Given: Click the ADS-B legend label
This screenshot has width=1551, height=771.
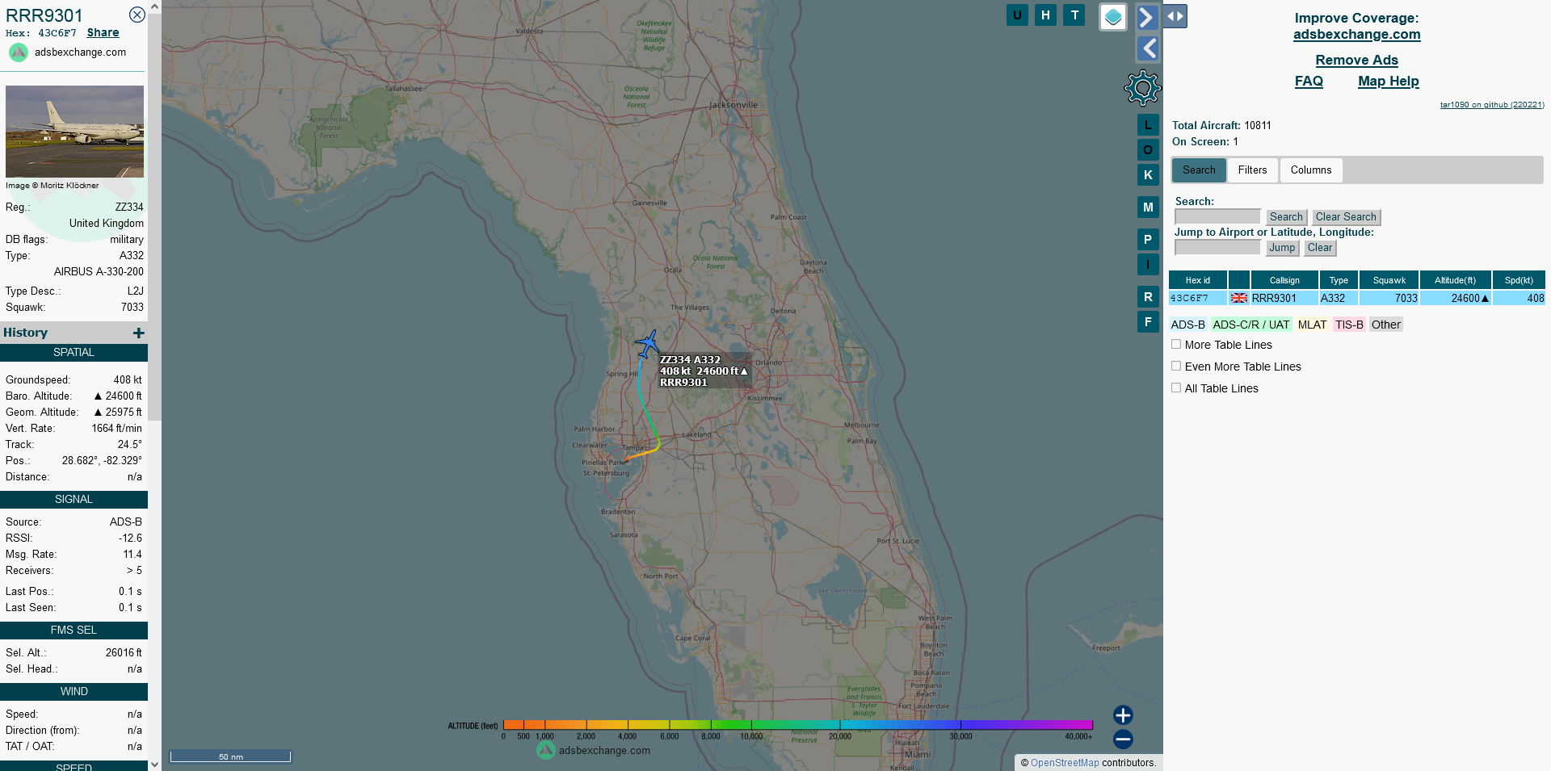Looking at the screenshot, I should [x=1187, y=325].
